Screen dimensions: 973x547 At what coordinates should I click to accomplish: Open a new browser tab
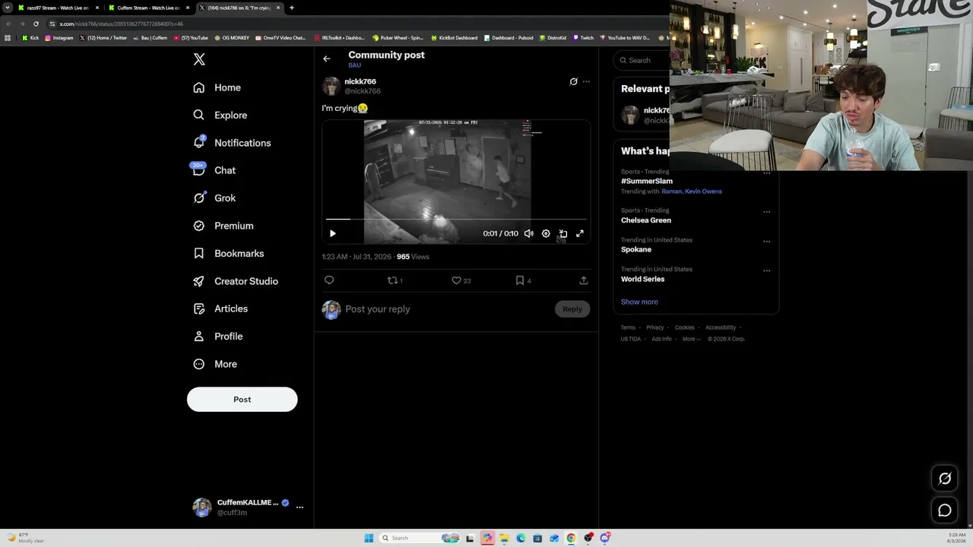tap(291, 8)
